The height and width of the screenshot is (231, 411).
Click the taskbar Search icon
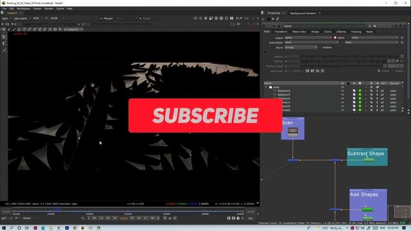coord(12,228)
